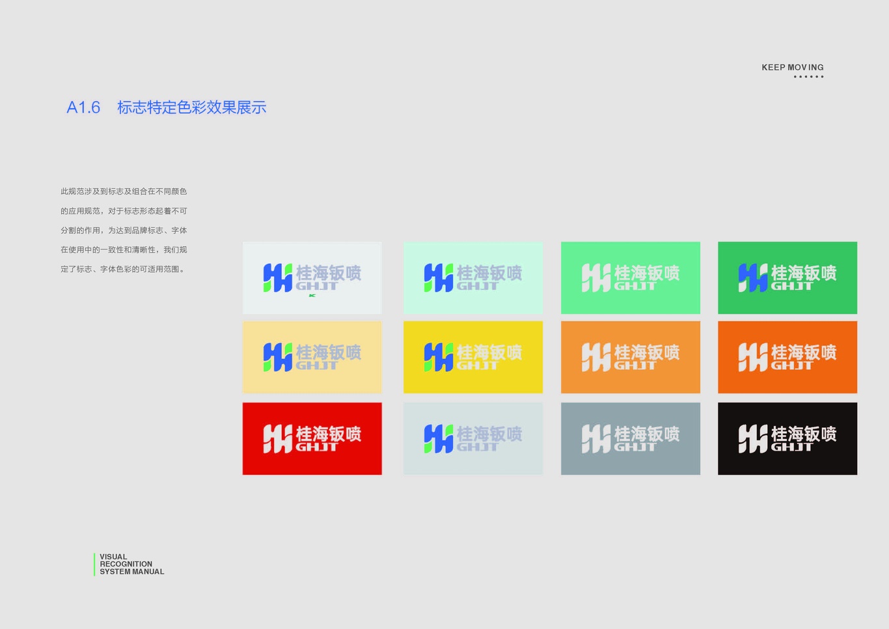Screen dimensions: 889x629
Task: Select the 桂海钣喷 logotype on deep orange tile
Action: (x=804, y=350)
